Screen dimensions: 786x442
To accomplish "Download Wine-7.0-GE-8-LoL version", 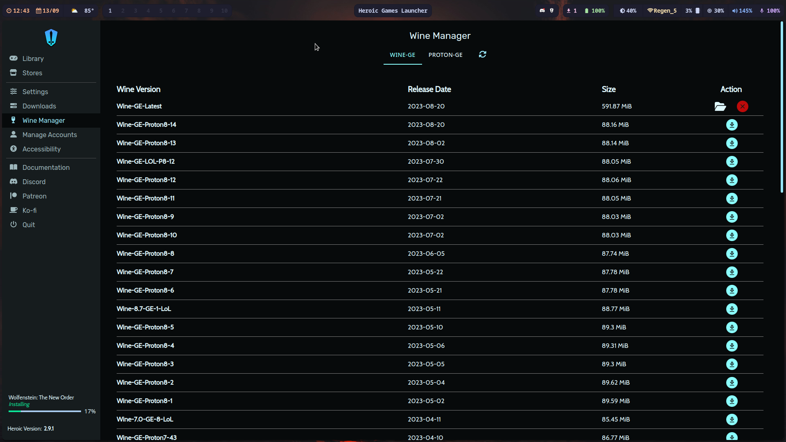I will 732,419.
